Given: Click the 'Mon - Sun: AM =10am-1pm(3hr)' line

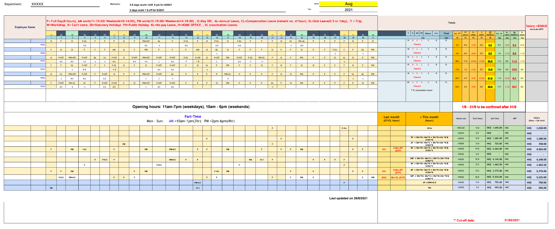Looking at the screenshot, I should [191, 121].
